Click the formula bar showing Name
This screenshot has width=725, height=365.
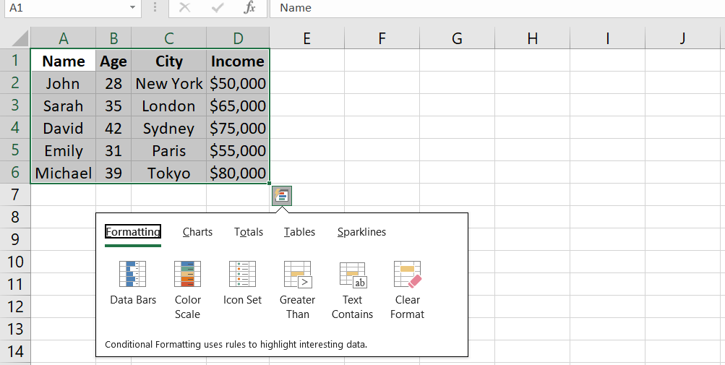[x=492, y=8]
